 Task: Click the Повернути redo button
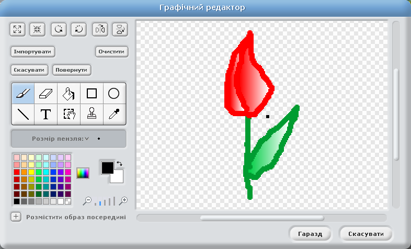[x=72, y=70]
